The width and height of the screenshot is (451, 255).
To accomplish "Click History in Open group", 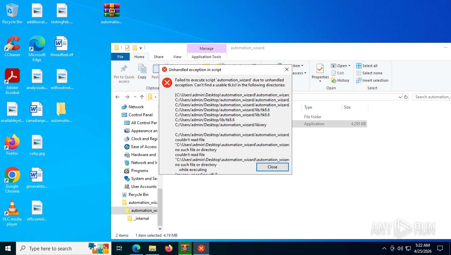I will [x=340, y=80].
